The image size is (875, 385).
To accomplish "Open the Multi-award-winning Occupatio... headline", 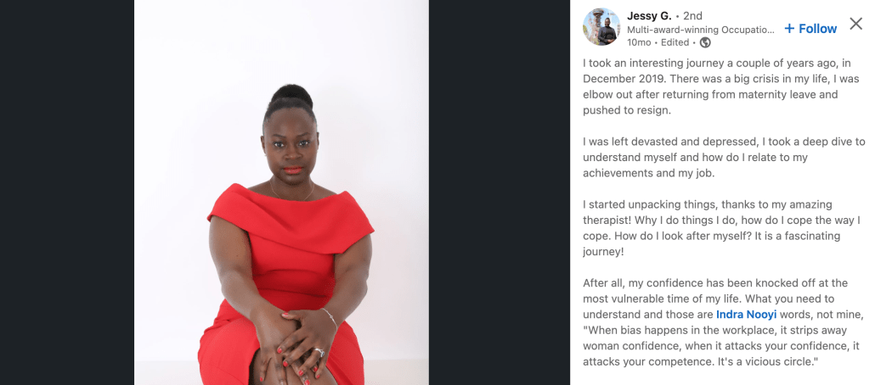I will click(x=701, y=30).
